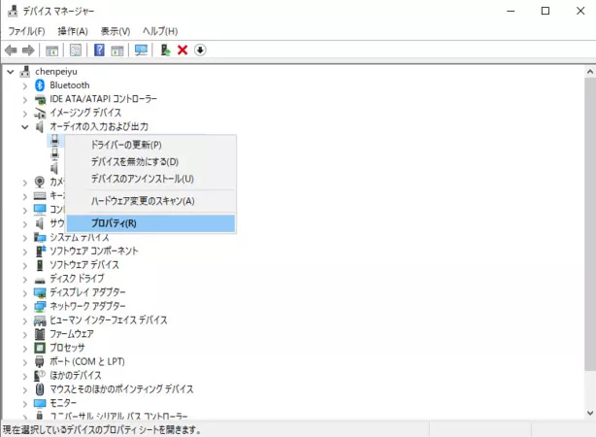Expand ソフトウェア デバイス category
The height and width of the screenshot is (437, 596).
point(25,265)
